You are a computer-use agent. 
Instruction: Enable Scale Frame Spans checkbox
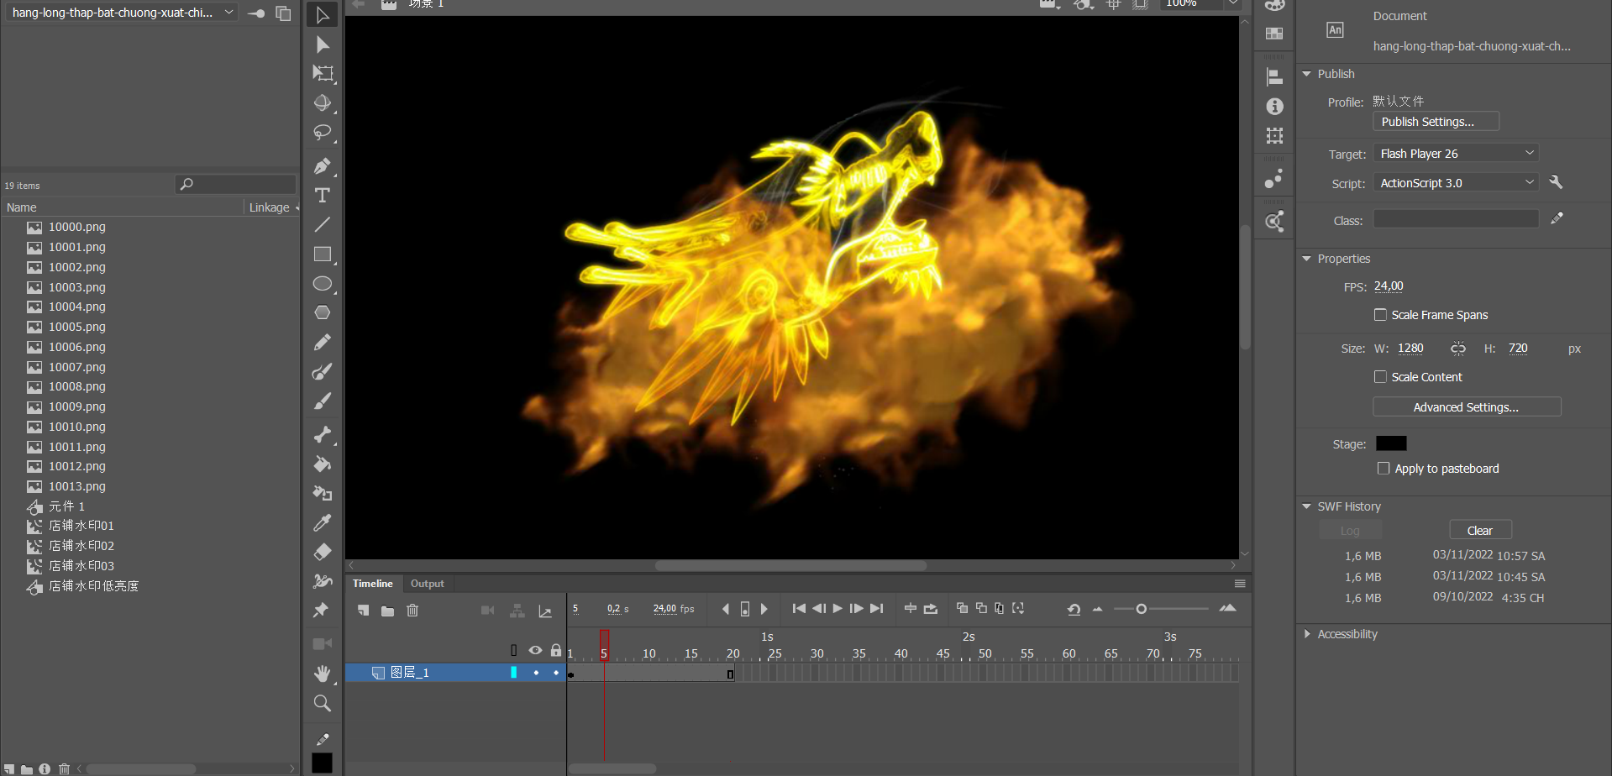[1380, 315]
